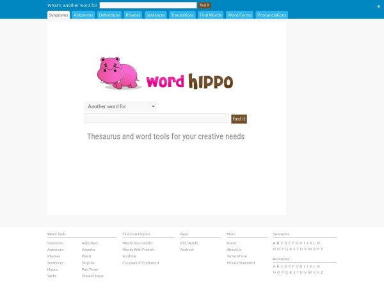Open the Words With Friends link
The image size is (384, 288).
tap(138, 250)
